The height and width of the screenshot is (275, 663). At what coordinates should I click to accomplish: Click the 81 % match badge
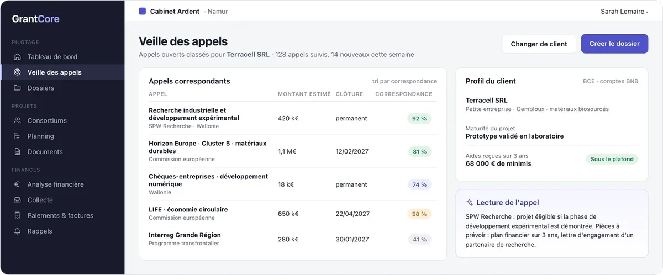(420, 151)
